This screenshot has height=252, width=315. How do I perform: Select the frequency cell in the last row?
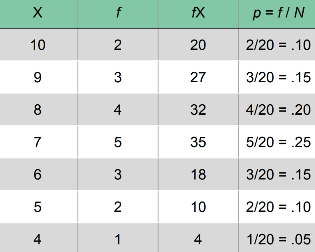118,239
